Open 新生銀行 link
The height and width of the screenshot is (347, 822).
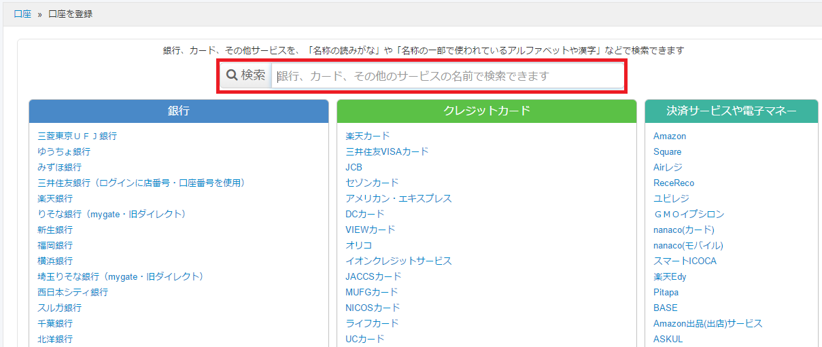coord(55,230)
